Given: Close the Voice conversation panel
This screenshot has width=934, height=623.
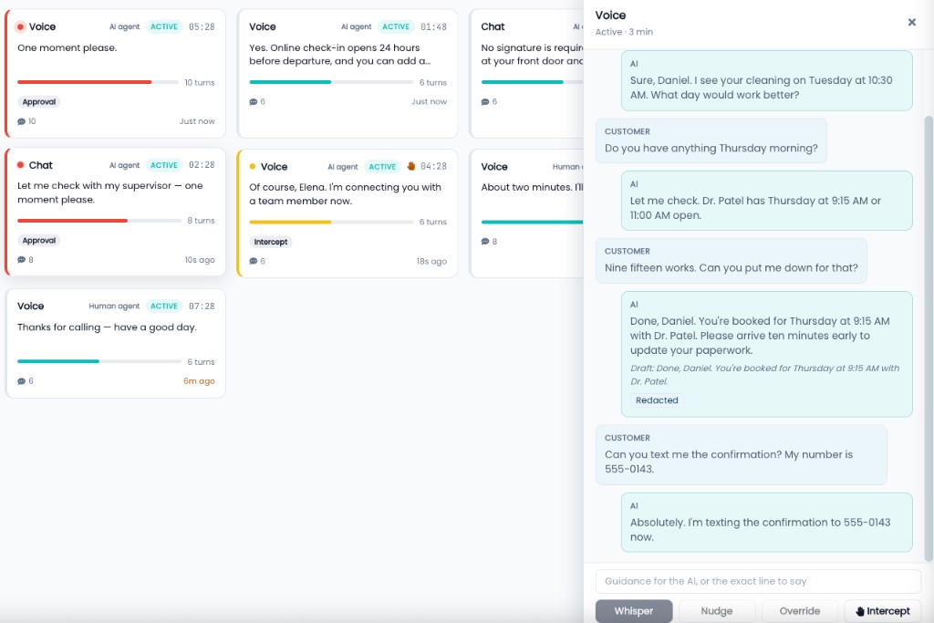Looking at the screenshot, I should [911, 22].
